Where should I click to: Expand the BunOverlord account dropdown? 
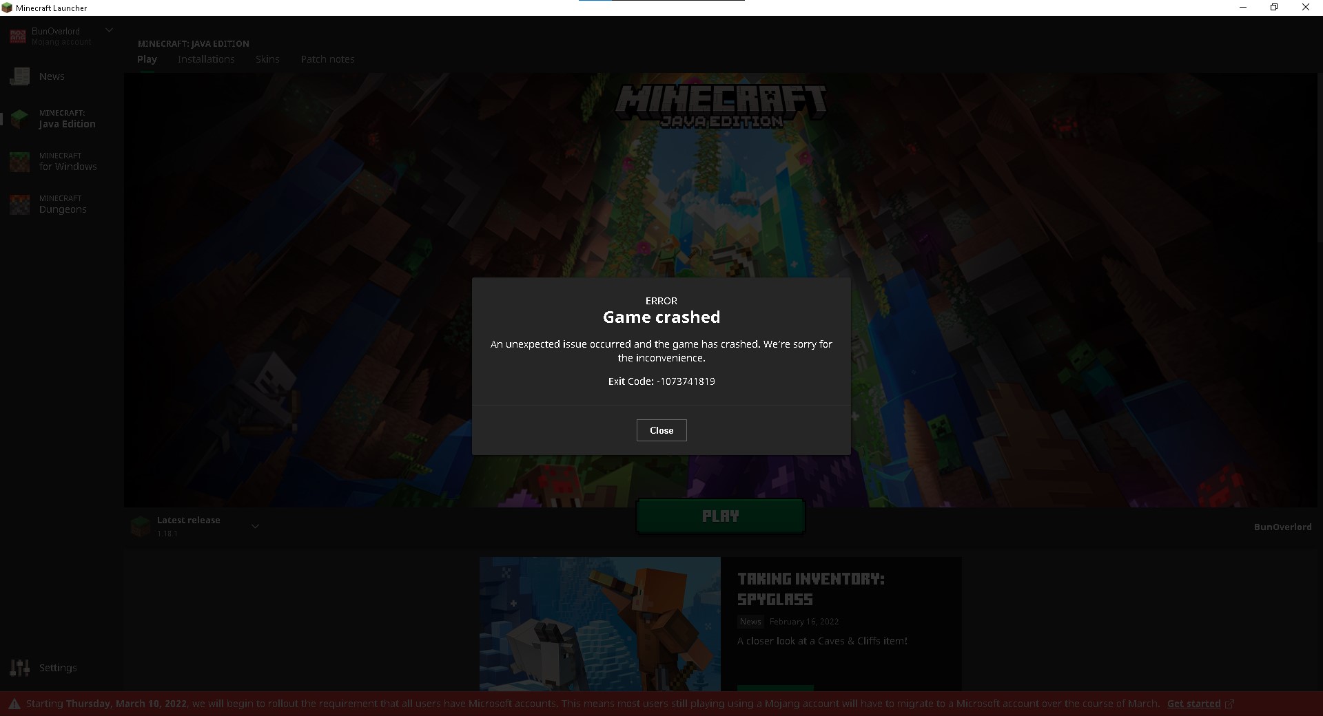(x=109, y=30)
